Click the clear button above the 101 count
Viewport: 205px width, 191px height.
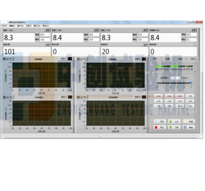(48, 45)
